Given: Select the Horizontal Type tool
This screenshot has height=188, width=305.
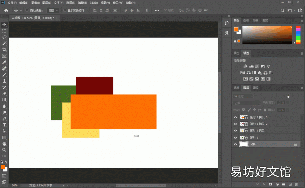Looking at the screenshot, I should click(x=4, y=125).
